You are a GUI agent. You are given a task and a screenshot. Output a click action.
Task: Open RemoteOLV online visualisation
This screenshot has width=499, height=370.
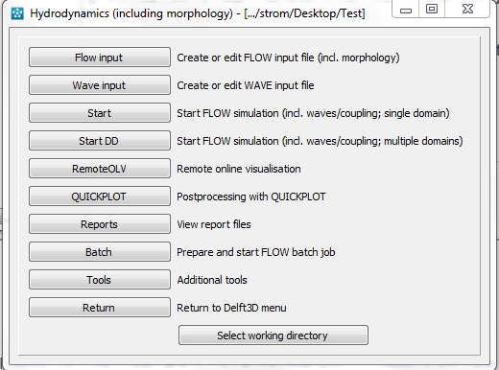(x=100, y=169)
